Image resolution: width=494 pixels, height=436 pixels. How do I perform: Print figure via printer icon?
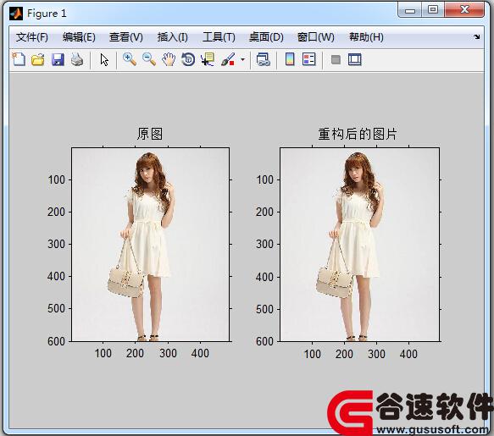point(77,59)
